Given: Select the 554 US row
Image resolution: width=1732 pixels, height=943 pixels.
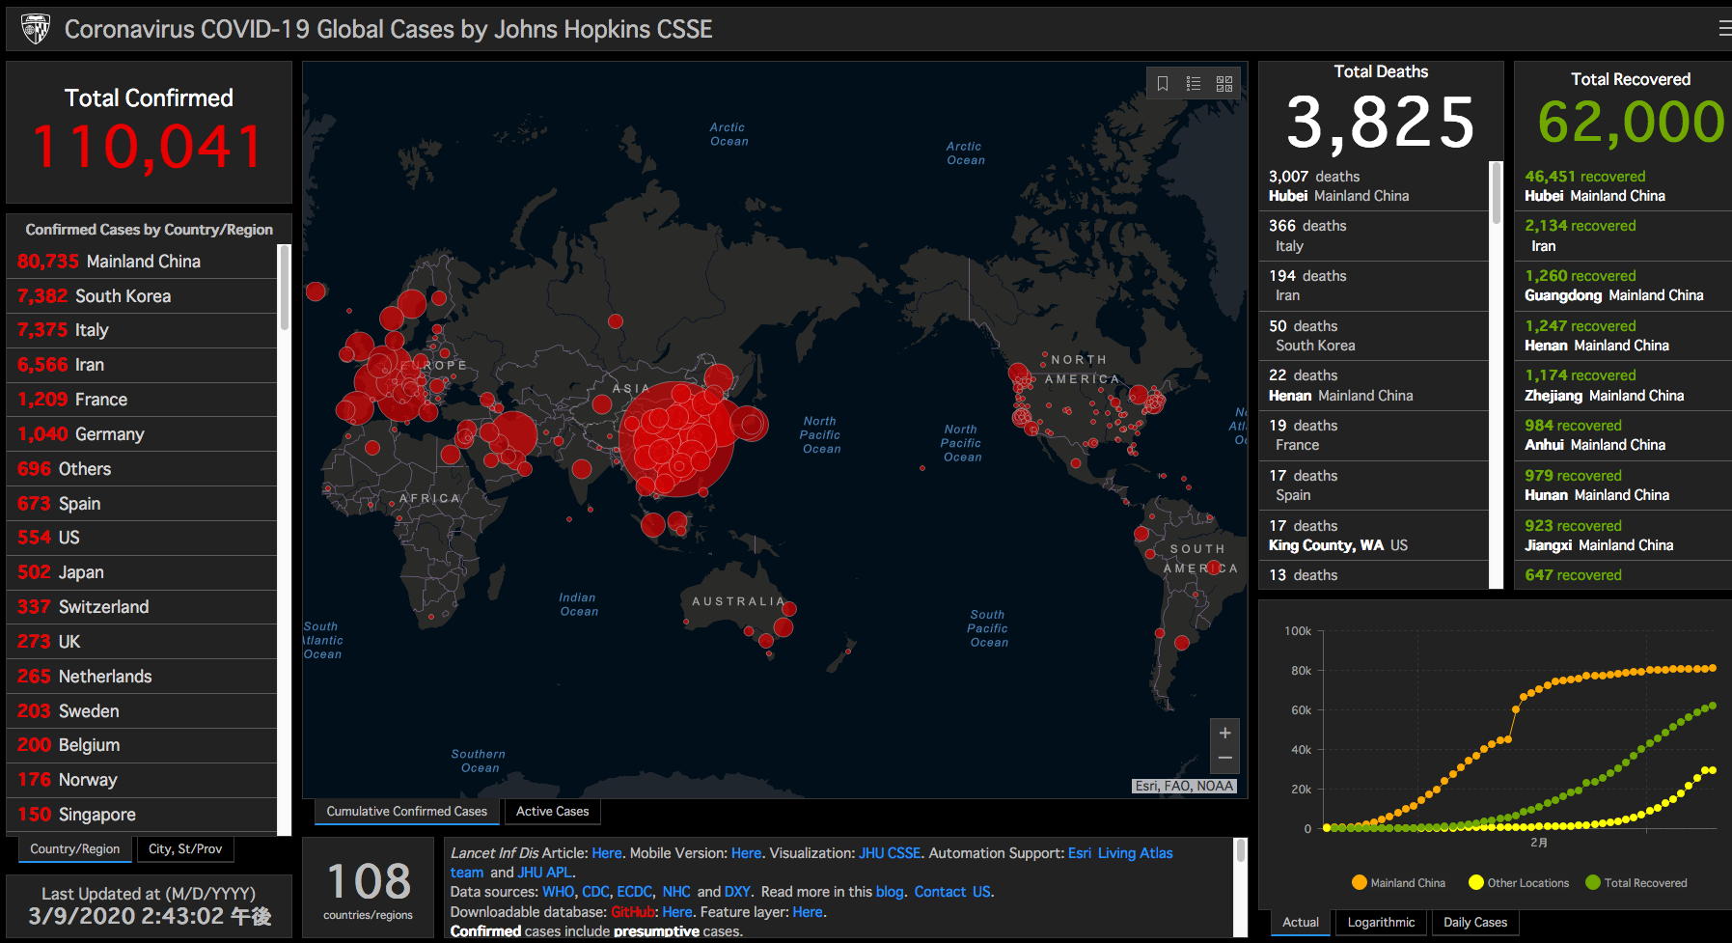Looking at the screenshot, I should click(142, 538).
